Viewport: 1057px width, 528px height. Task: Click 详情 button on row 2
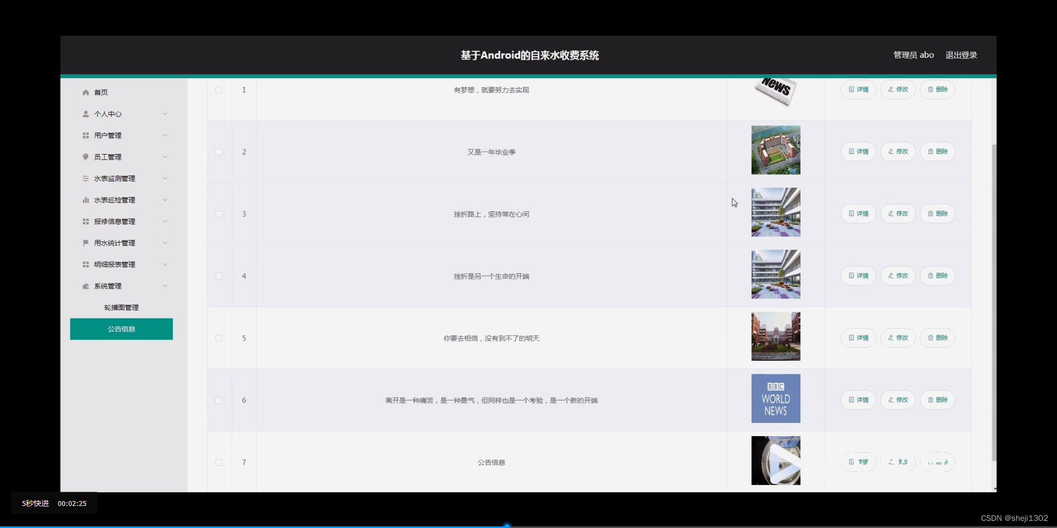coord(858,151)
